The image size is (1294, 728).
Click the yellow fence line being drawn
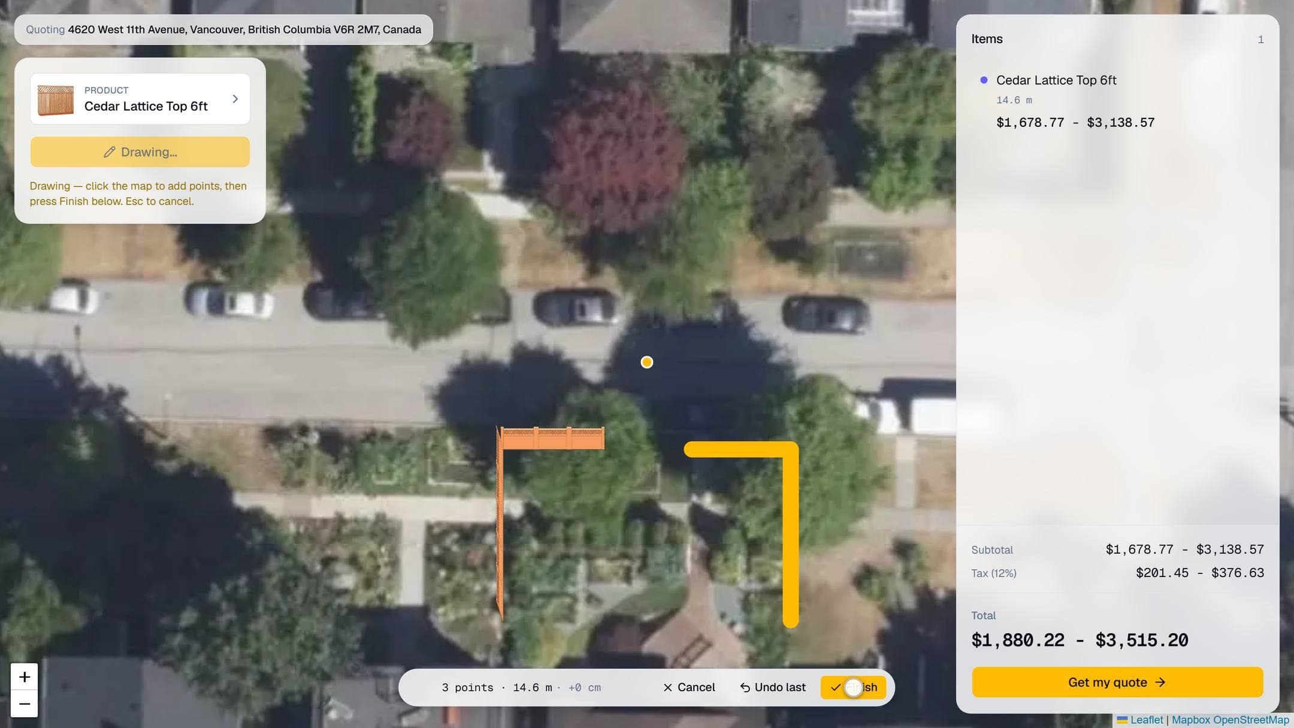click(x=790, y=533)
